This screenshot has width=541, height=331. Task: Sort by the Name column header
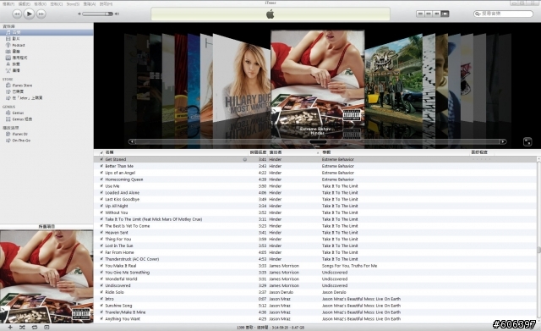(x=177, y=152)
